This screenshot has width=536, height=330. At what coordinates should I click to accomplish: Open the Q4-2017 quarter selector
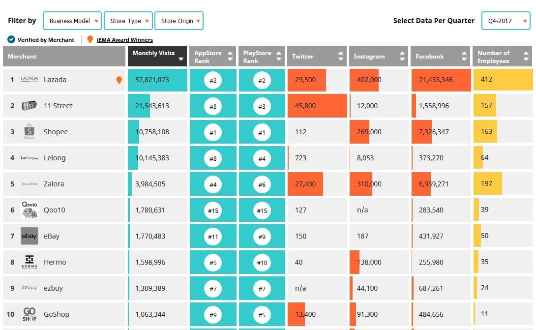506,21
